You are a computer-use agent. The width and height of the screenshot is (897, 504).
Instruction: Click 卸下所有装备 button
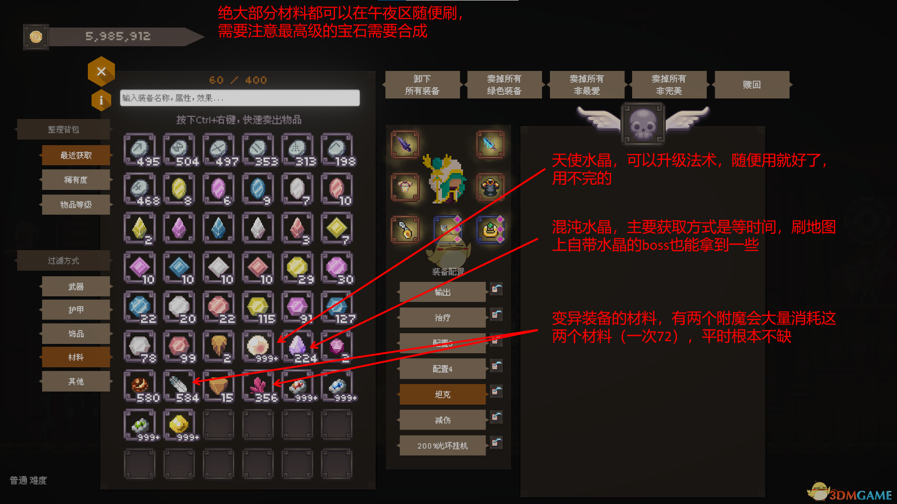[x=422, y=84]
